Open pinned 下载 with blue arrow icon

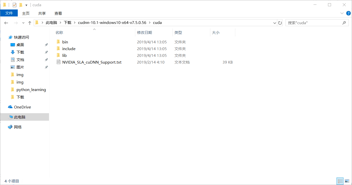20,52
